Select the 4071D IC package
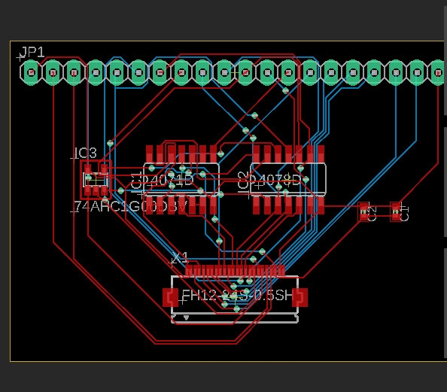This screenshot has width=447, height=392. [181, 180]
